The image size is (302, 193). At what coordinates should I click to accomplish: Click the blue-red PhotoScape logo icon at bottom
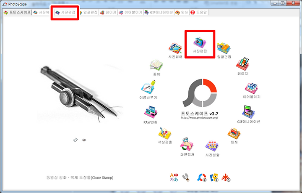202,177
